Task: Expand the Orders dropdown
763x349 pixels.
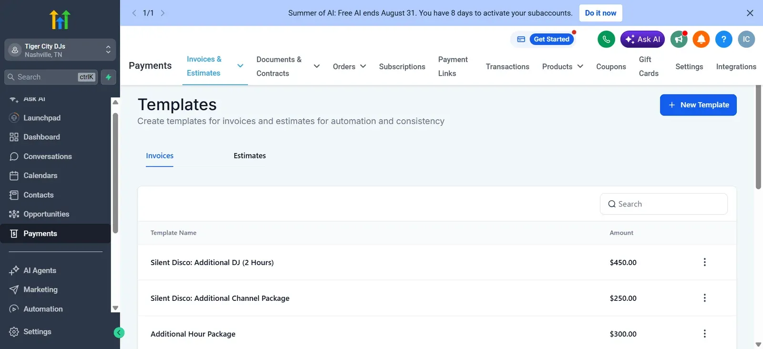Action: pyautogui.click(x=350, y=66)
